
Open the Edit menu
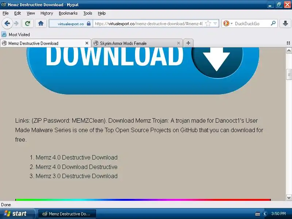pyautogui.click(x=18, y=13)
